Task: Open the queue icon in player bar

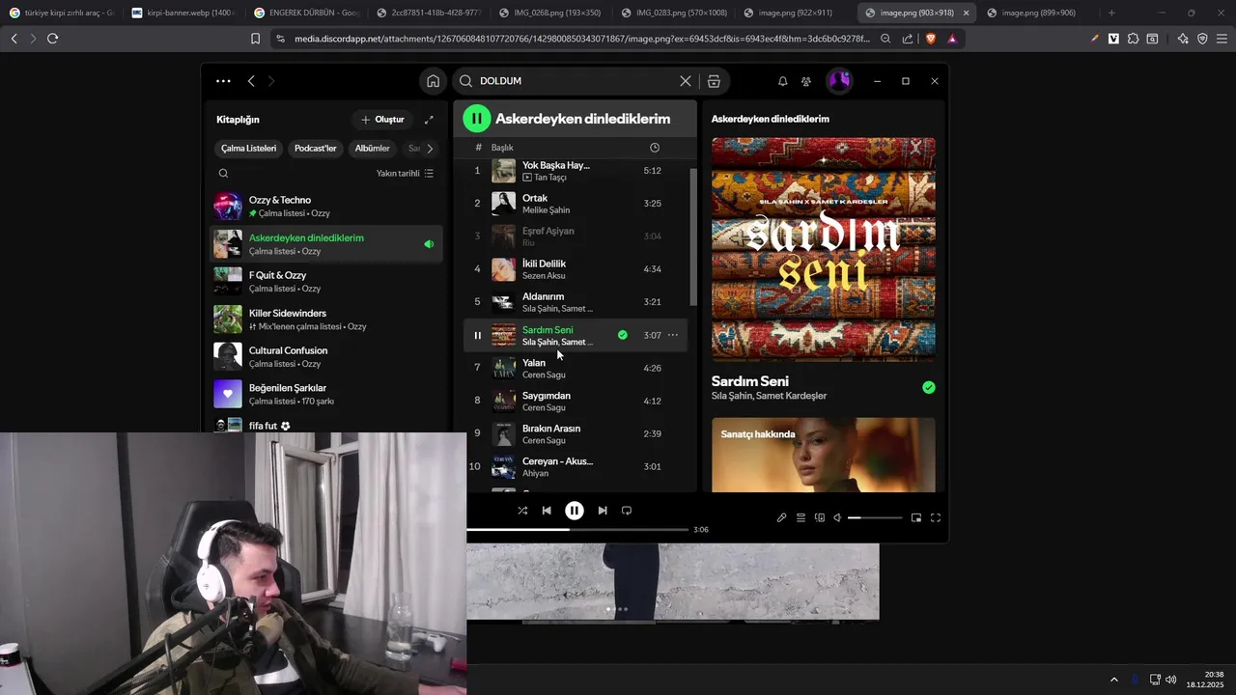Action: click(x=801, y=518)
